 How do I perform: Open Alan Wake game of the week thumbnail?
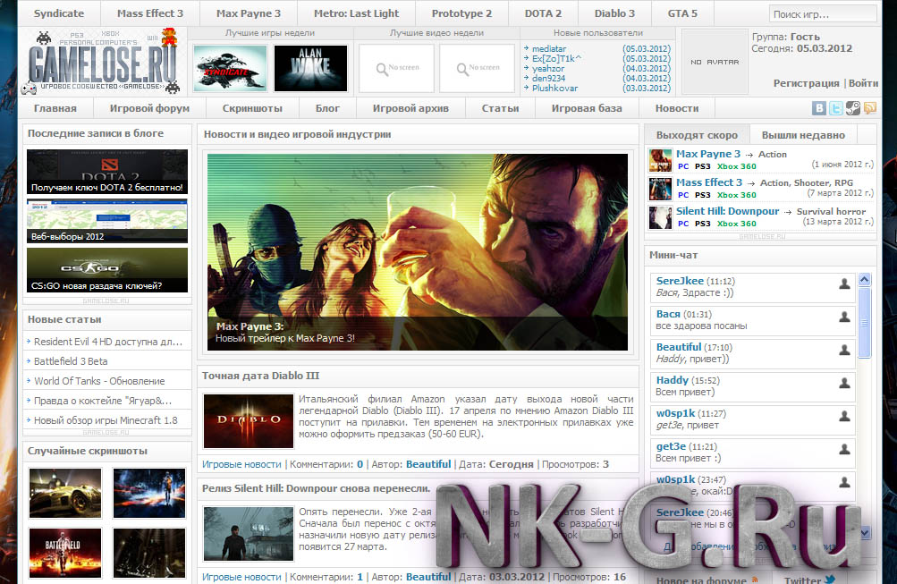pos(310,69)
